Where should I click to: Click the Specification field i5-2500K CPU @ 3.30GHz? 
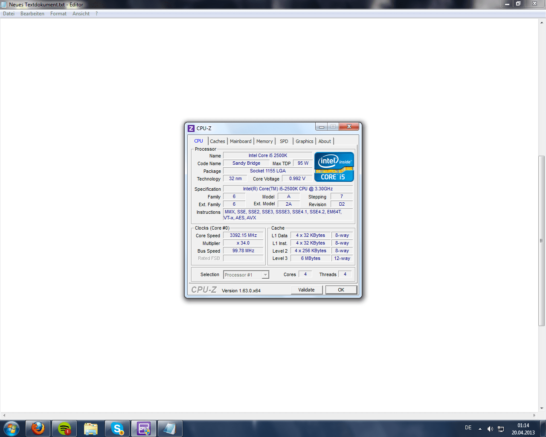tap(288, 189)
